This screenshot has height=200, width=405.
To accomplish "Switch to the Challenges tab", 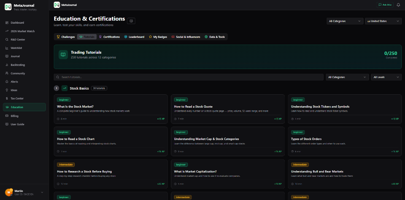I will coord(66,37).
